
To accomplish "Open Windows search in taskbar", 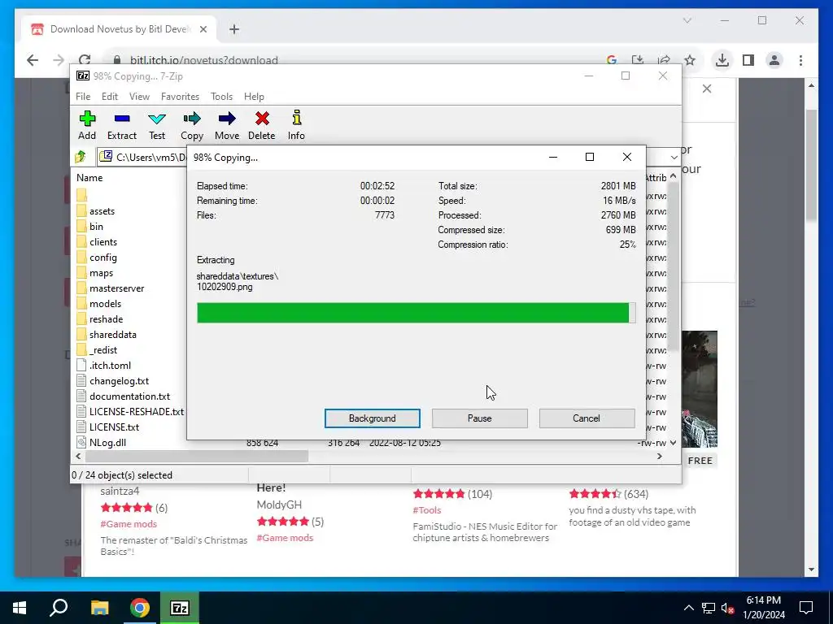I will click(x=59, y=608).
